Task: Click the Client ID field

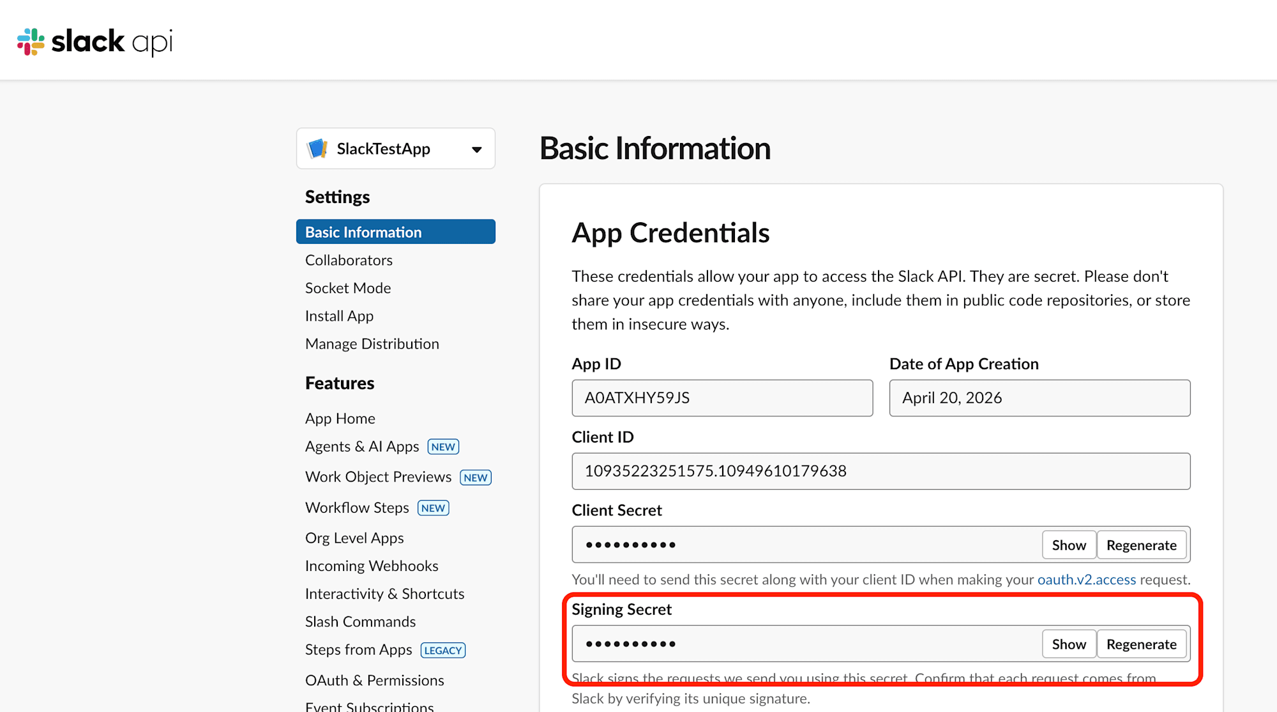Action: 880,471
